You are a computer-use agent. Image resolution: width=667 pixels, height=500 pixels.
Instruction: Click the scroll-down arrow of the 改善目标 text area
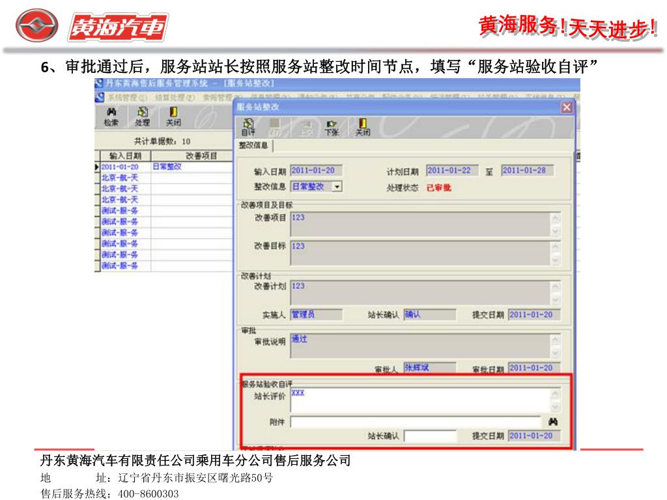click(x=555, y=259)
